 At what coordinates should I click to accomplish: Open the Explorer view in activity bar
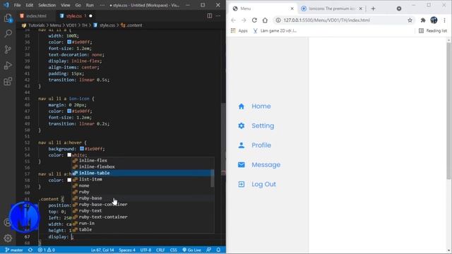tap(8, 18)
